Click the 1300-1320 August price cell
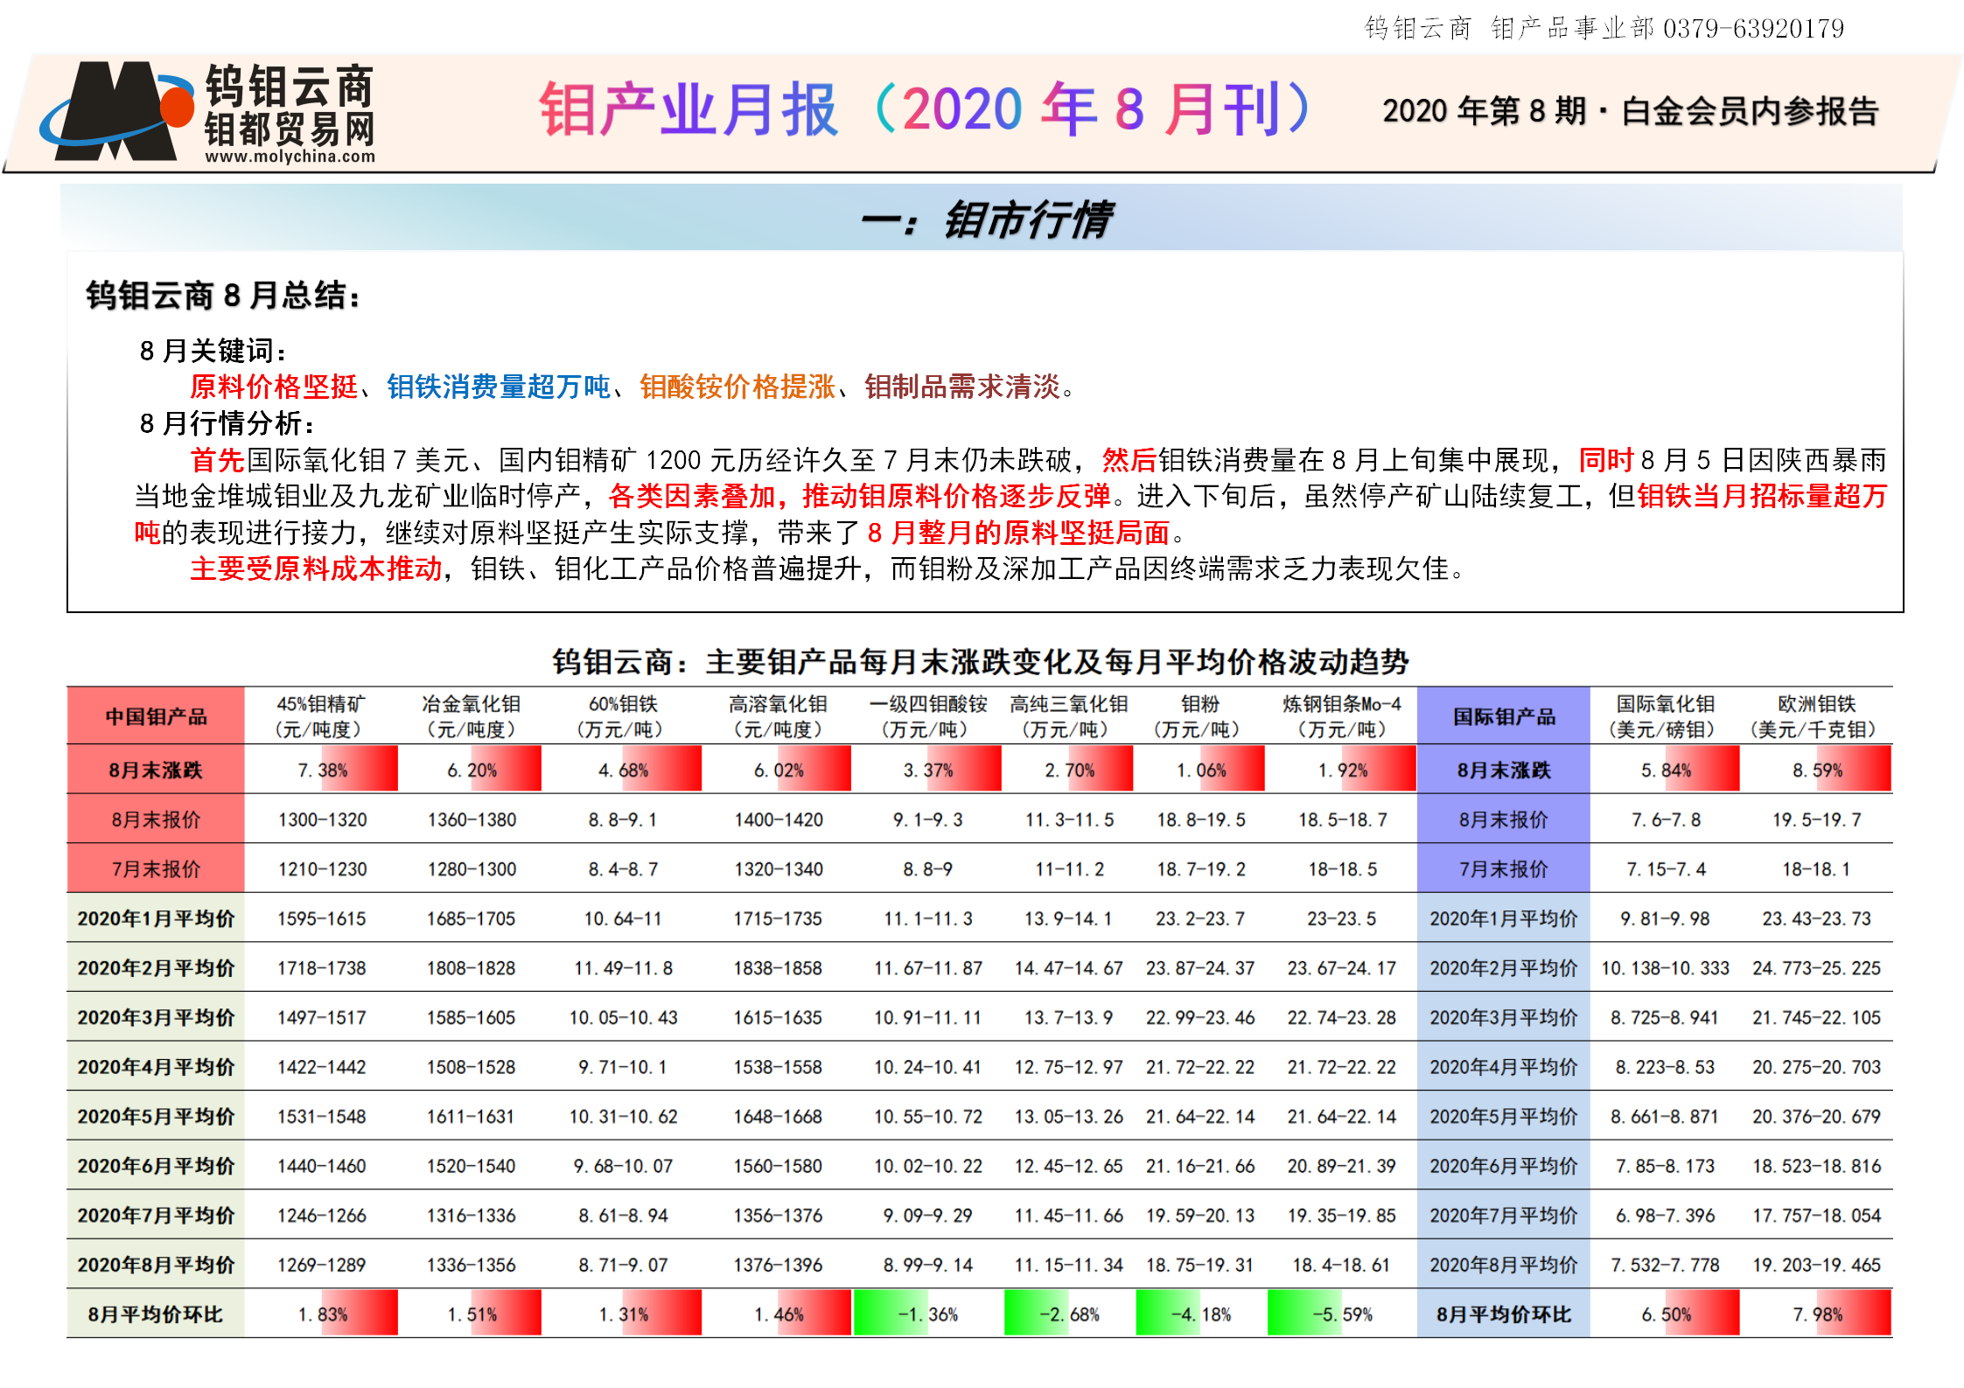This screenshot has width=1964, height=1388. click(322, 820)
